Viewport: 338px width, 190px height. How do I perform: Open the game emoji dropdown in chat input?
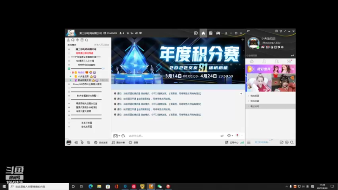(x=117, y=136)
